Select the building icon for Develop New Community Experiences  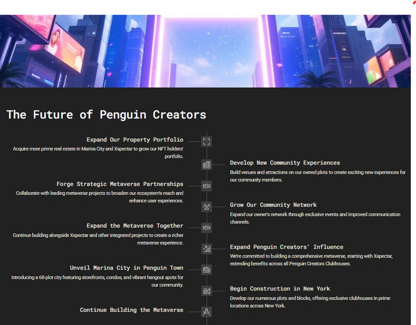point(207,165)
